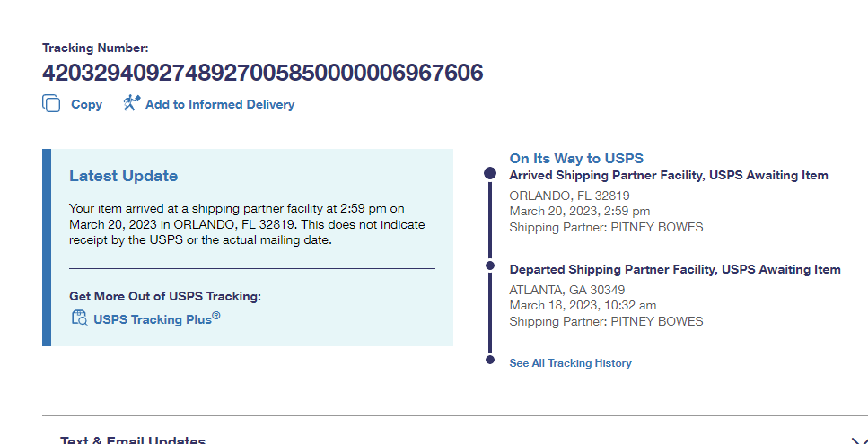Open See All Tracking History

click(570, 363)
